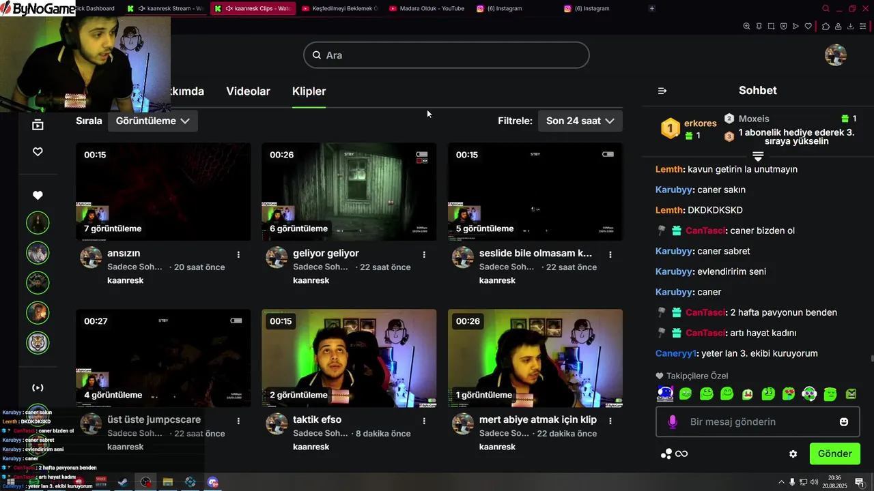Click the send-arrow flow icon in toolbar
This screenshot has height=491, width=874.
795,27
